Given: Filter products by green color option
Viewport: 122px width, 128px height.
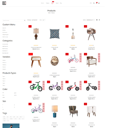Looking at the screenshot, I should click(x=15, y=93).
